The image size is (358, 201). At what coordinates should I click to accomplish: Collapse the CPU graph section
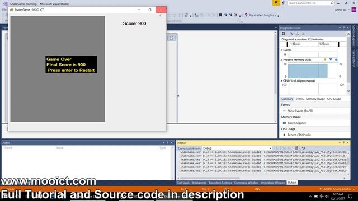point(282,80)
